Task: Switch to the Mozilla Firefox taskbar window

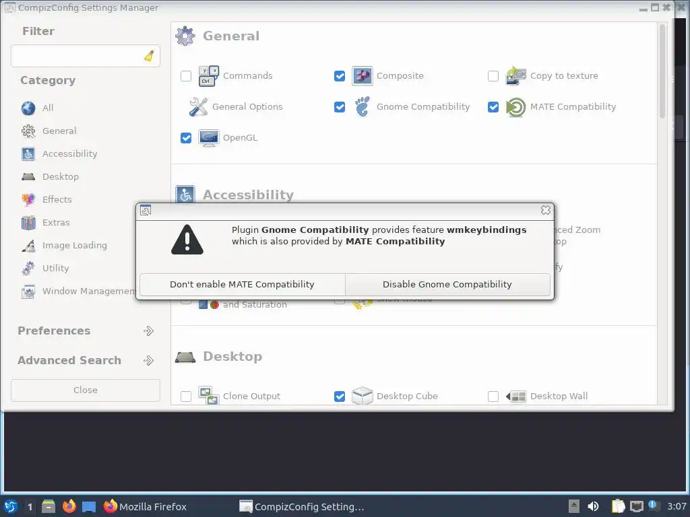Action: pos(146,506)
